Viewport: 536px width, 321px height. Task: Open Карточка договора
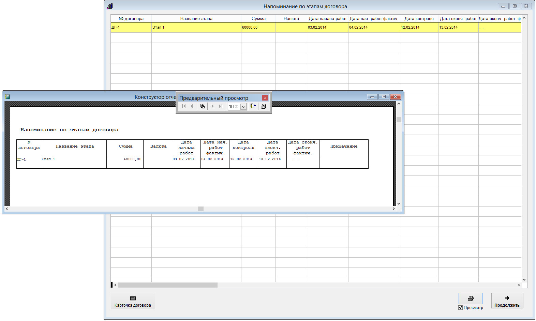[x=133, y=301]
